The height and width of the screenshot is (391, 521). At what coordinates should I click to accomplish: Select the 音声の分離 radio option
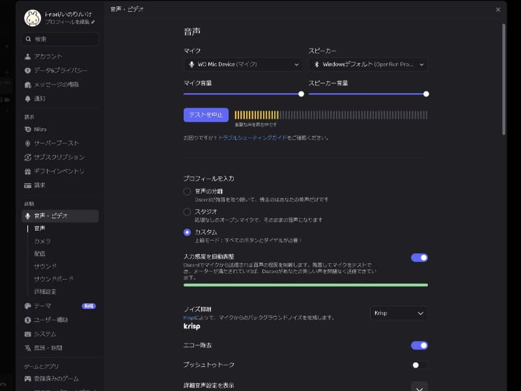(x=187, y=192)
